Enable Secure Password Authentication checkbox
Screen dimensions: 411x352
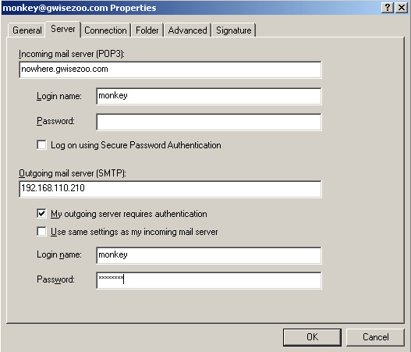click(41, 145)
